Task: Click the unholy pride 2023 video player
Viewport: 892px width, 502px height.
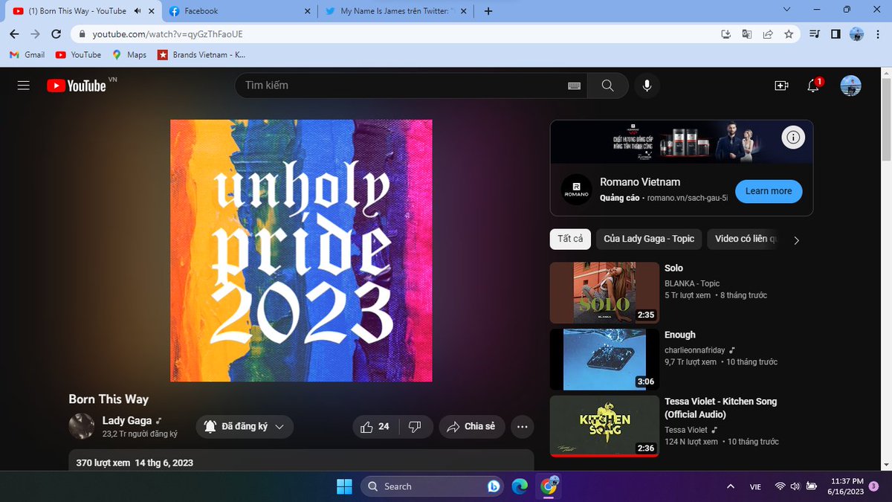Action: (301, 251)
